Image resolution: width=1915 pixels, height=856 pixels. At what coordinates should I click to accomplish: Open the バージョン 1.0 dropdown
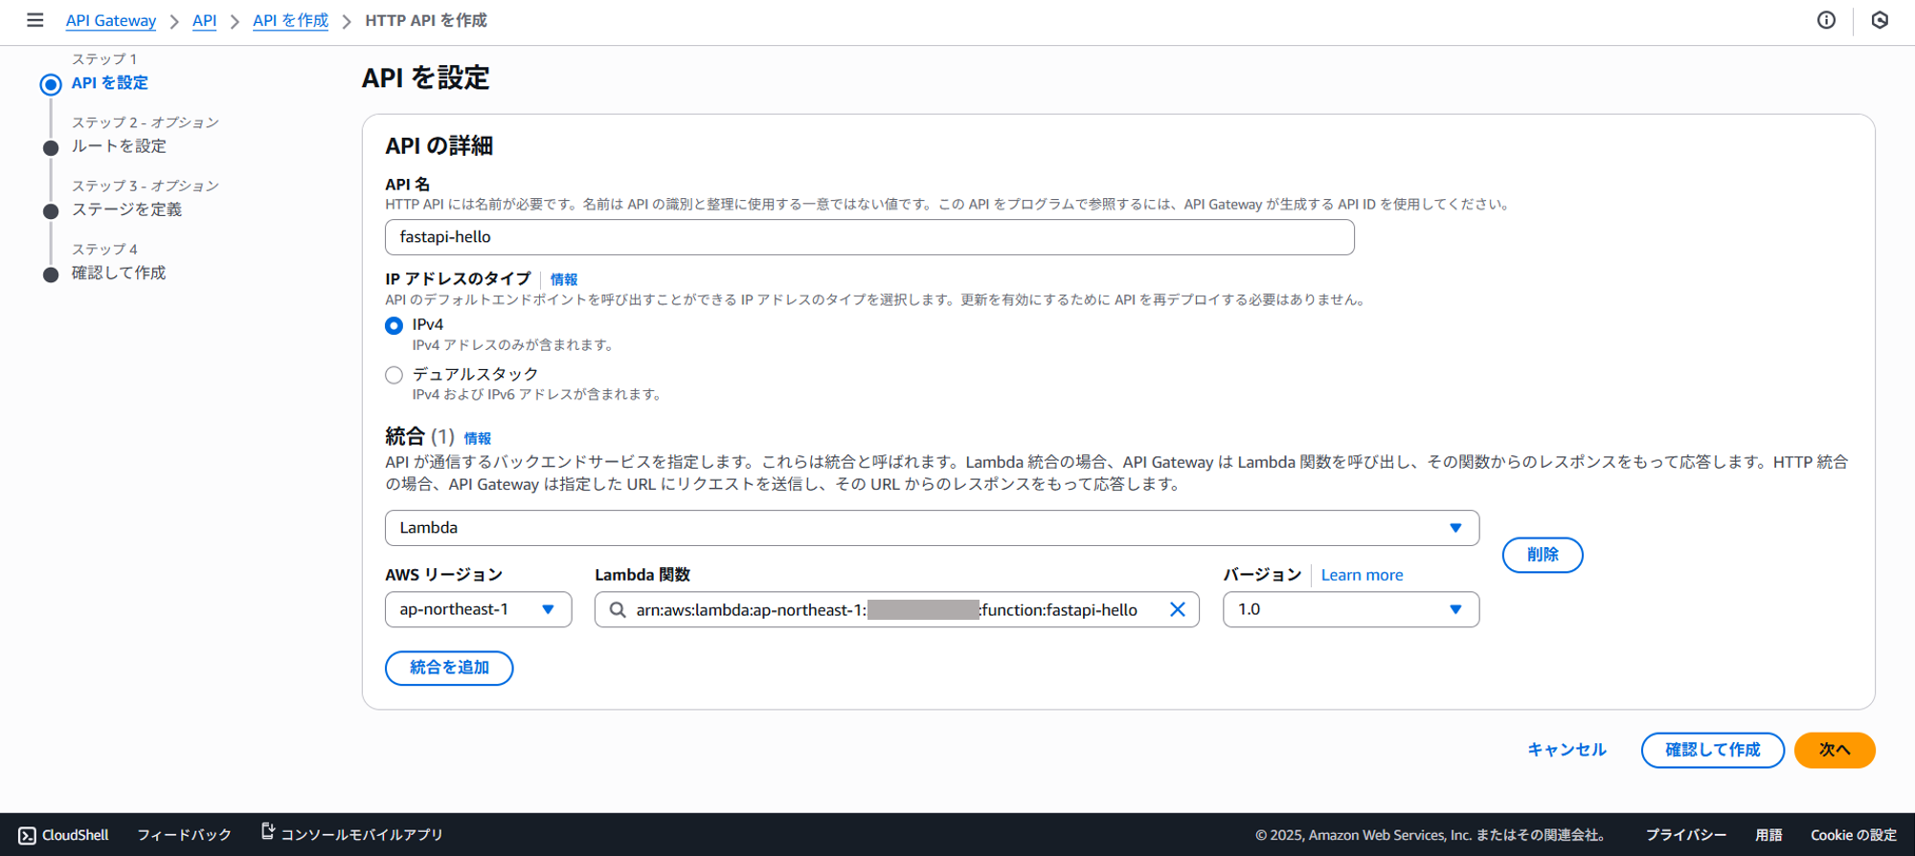coord(1351,609)
